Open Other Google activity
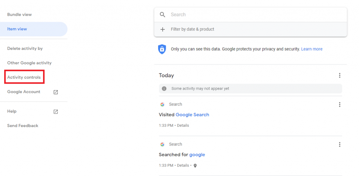 pyautogui.click(x=29, y=63)
